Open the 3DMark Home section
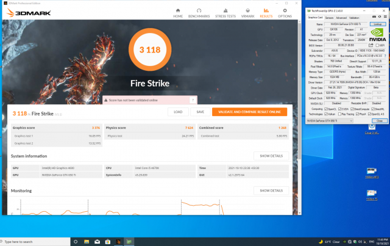Viewport: 390px width, 246px height. coord(178,13)
